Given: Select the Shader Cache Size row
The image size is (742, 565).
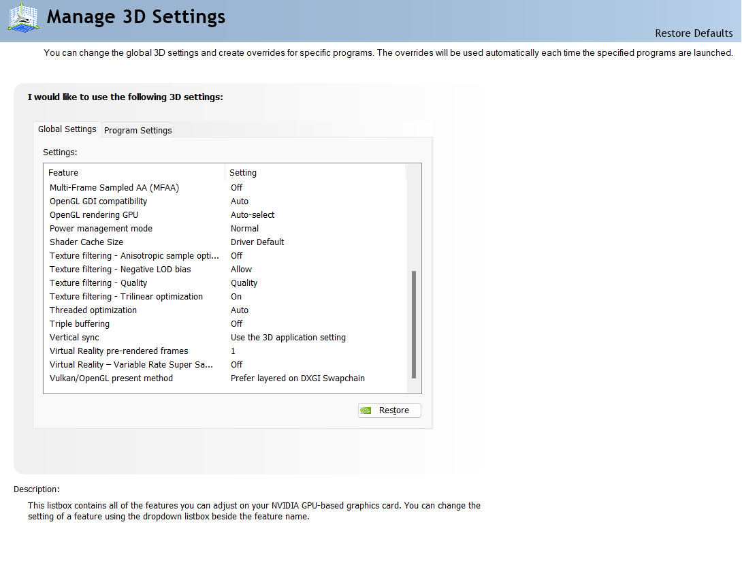Looking at the screenshot, I should (86, 242).
